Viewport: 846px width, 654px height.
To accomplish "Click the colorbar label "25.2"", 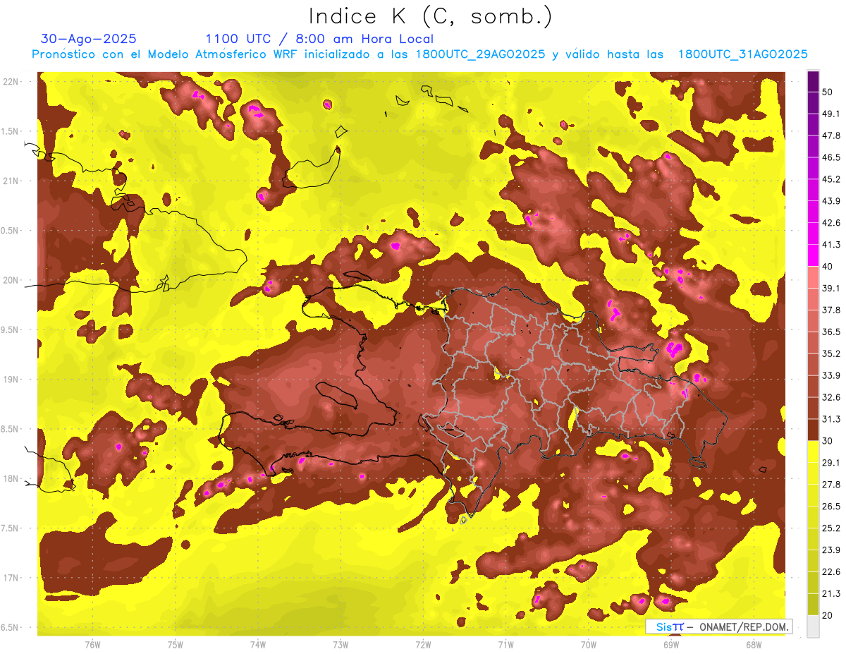I will point(831,528).
